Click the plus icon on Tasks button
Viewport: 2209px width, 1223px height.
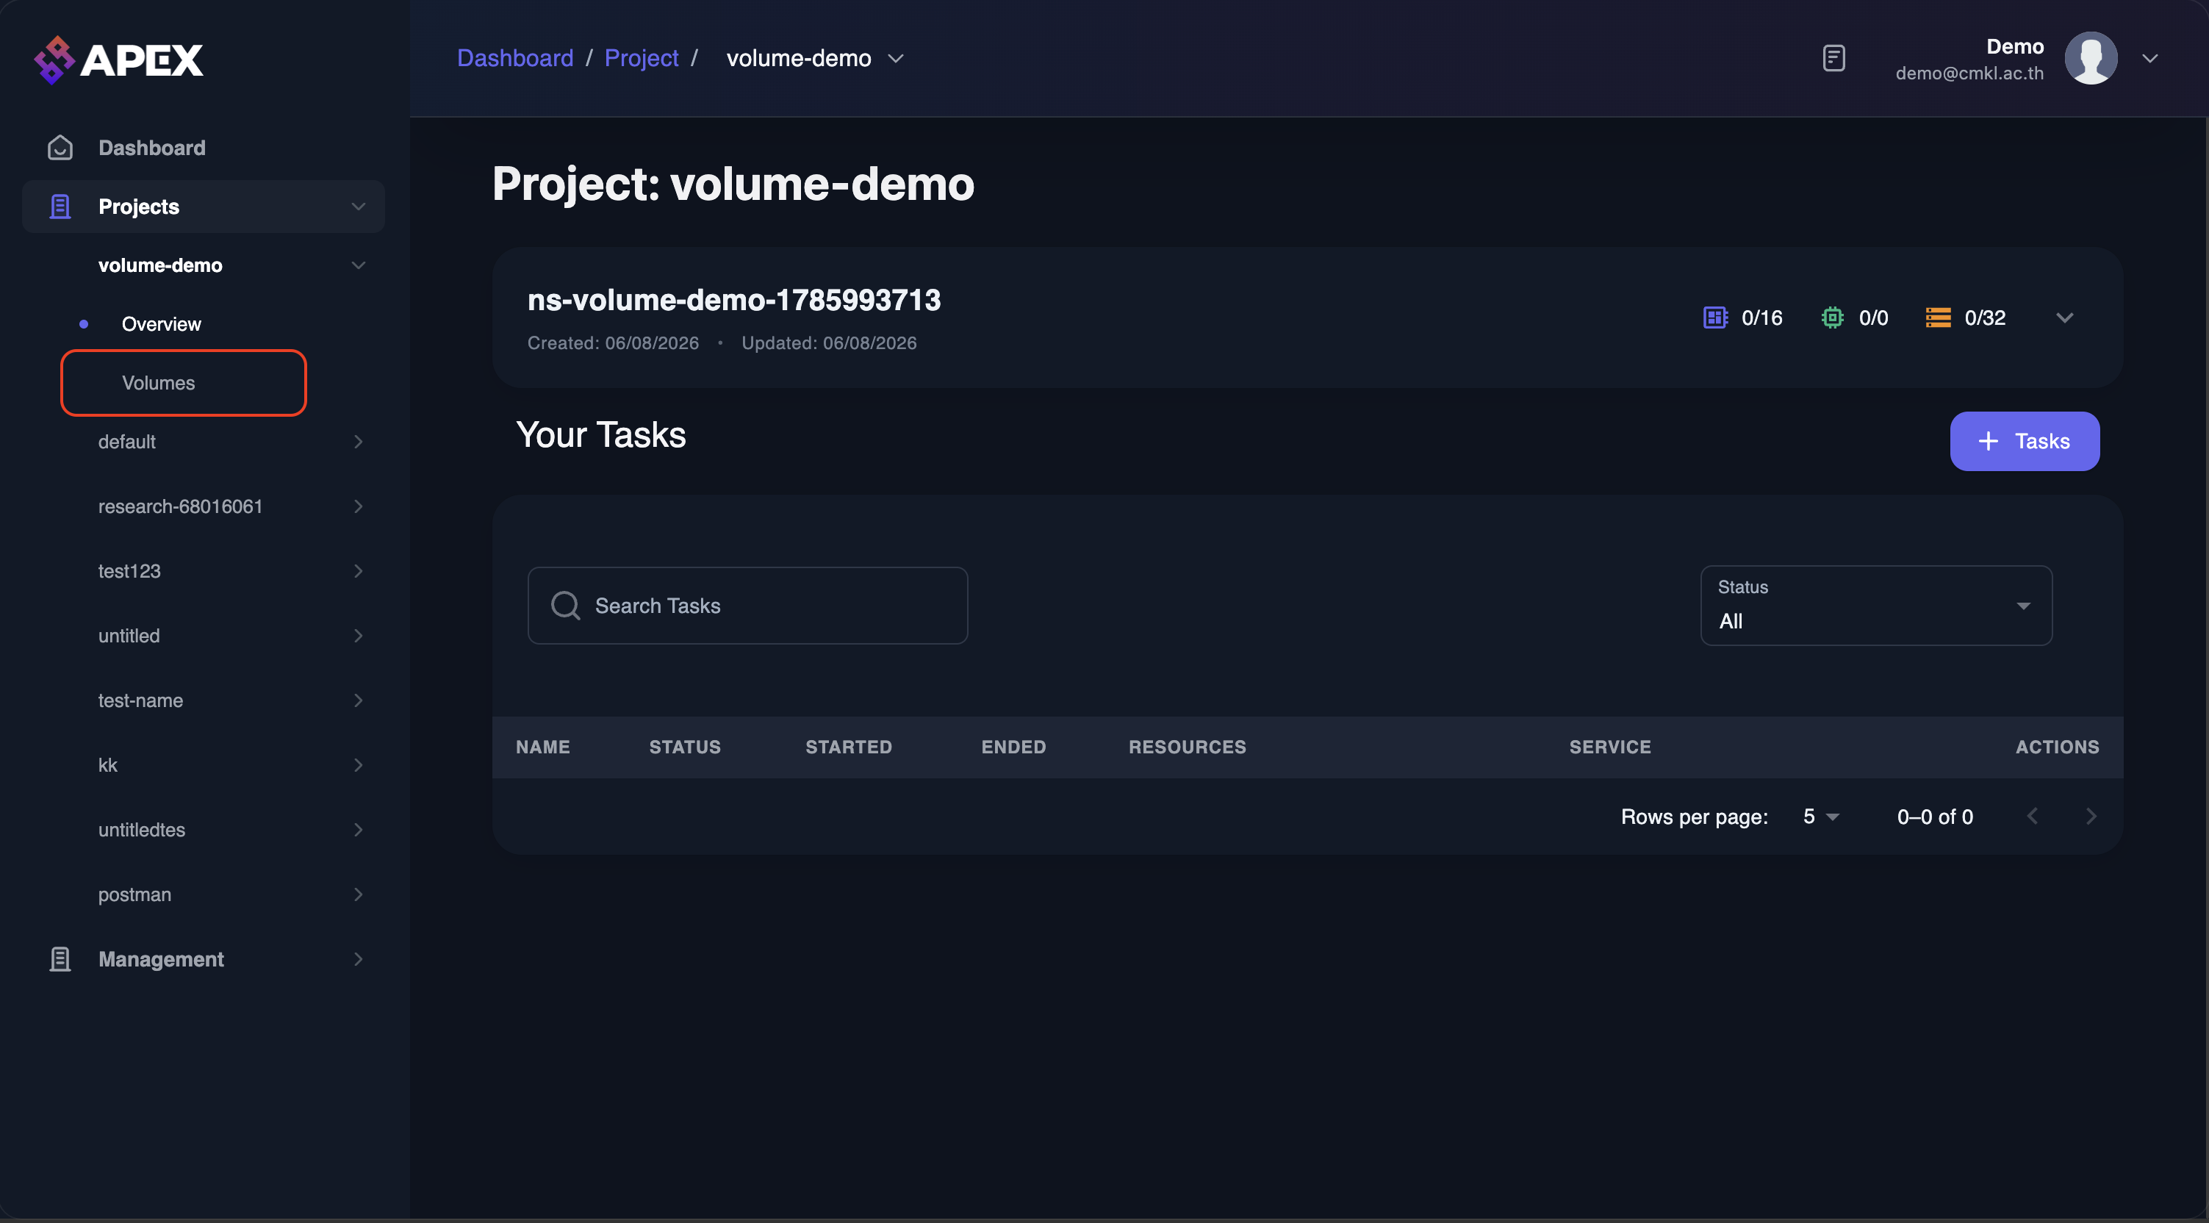click(x=1988, y=441)
